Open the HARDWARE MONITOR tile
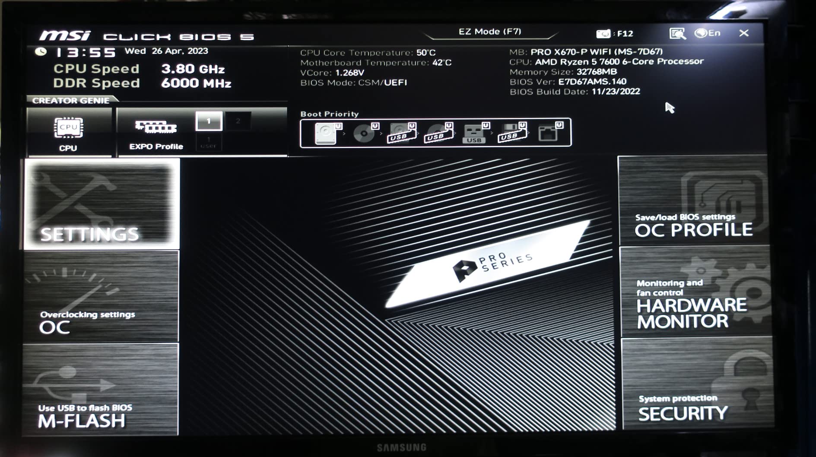 (695, 292)
